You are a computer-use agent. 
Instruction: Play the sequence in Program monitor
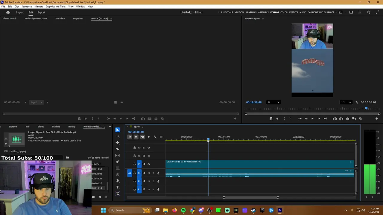[x=312, y=119]
